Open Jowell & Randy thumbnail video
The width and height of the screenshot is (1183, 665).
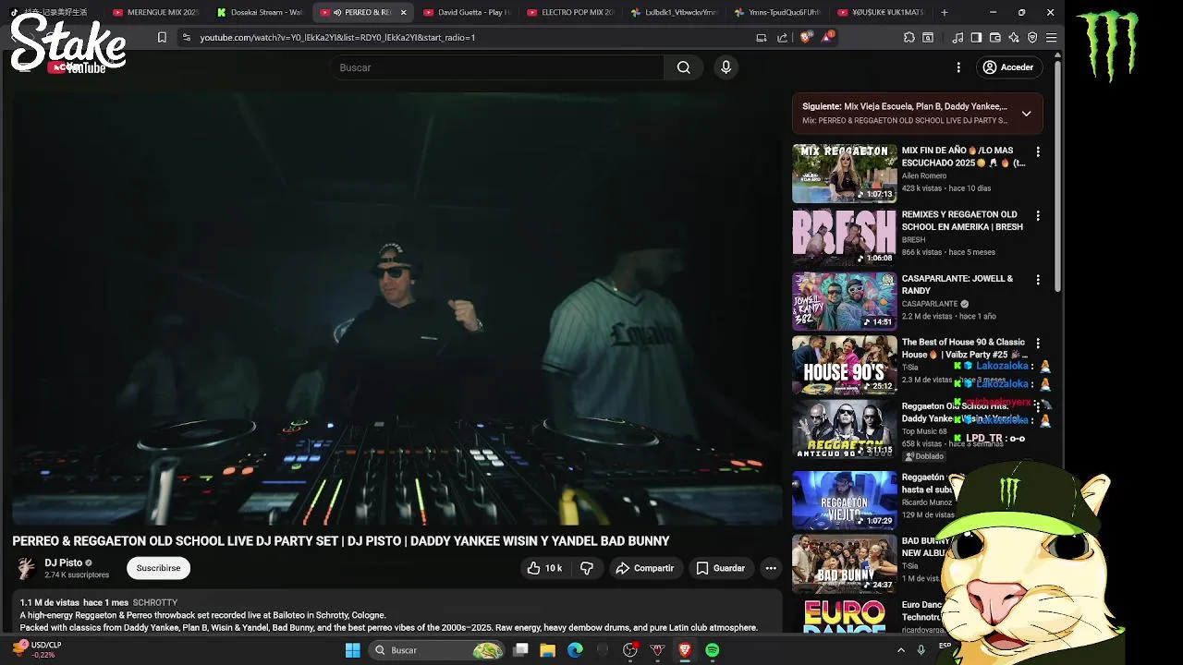coord(845,301)
